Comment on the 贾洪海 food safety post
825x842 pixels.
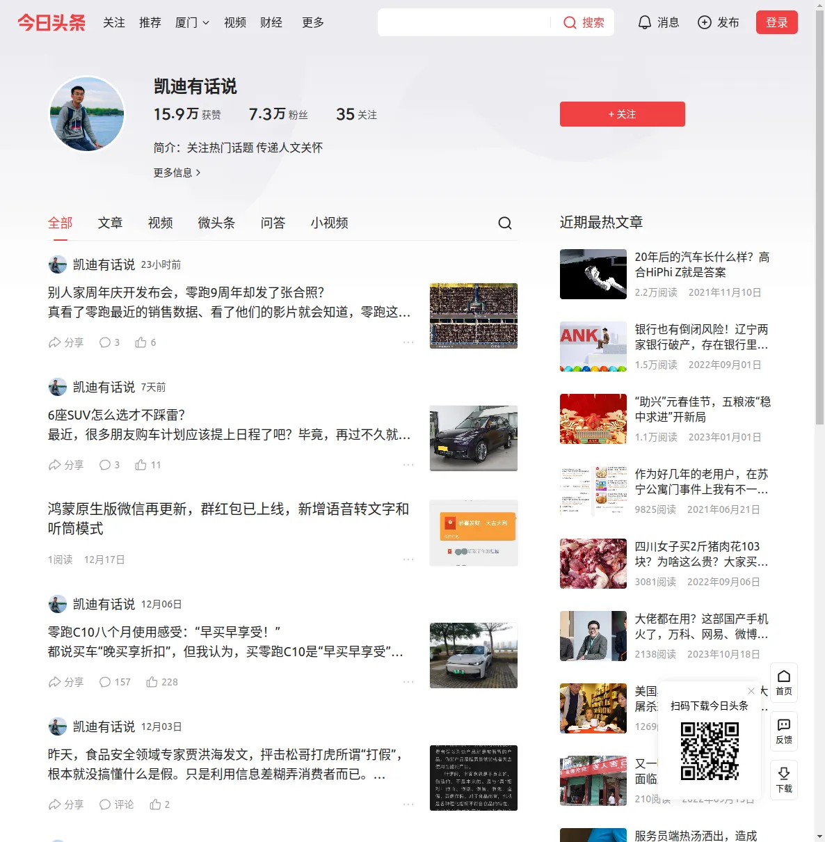click(116, 804)
